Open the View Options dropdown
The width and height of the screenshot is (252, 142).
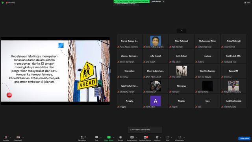(x=157, y=2)
